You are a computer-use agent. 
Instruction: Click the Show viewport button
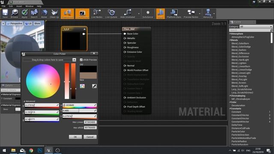point(37,24)
